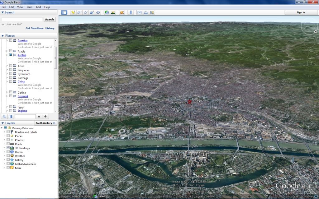Image resolution: width=319 pixels, height=199 pixels.
Task: Collapse the Places panel triangle
Action: point(2,36)
